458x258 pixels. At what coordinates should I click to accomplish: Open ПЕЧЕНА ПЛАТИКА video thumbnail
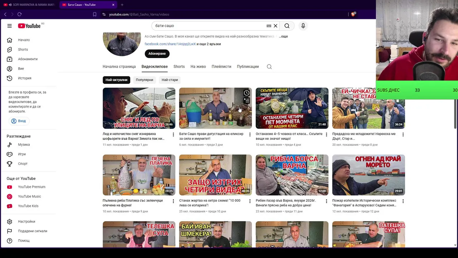[139, 175]
